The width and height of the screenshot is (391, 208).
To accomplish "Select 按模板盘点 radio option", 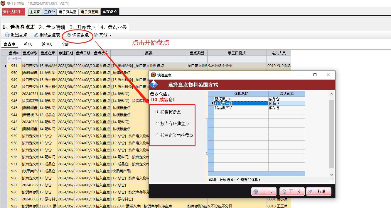I will [157, 112].
